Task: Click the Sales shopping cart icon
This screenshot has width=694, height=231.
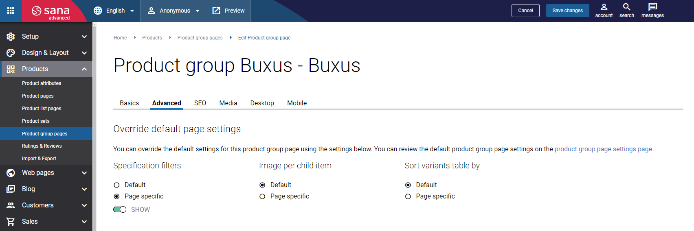Action: point(11,222)
